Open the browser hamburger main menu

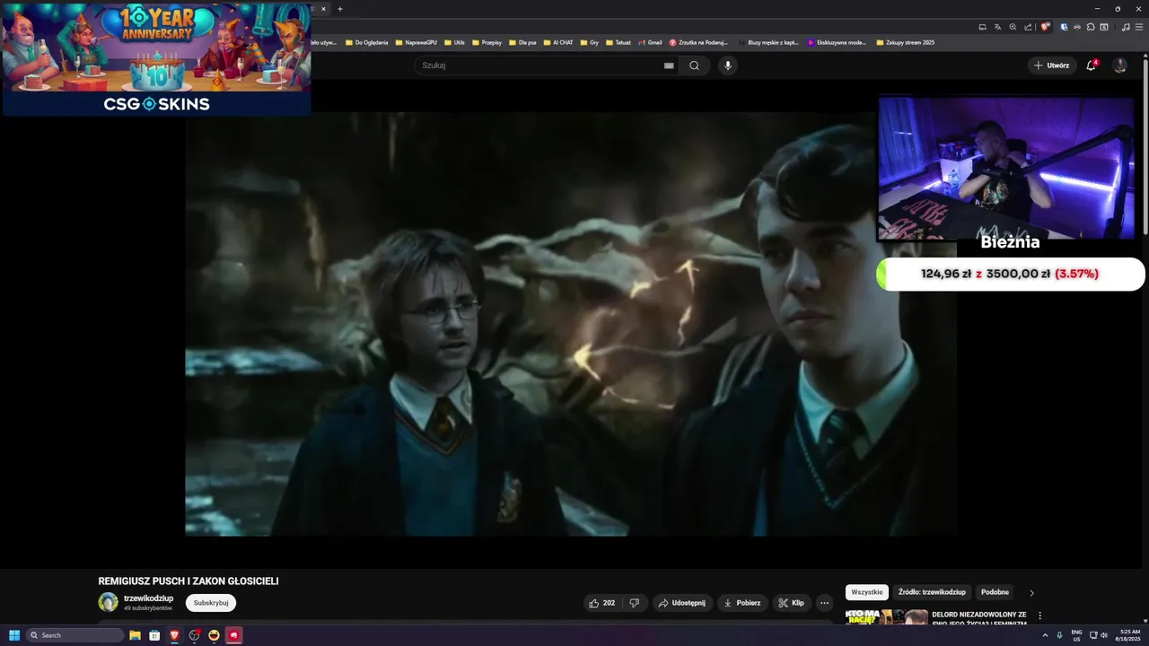pos(1139,27)
